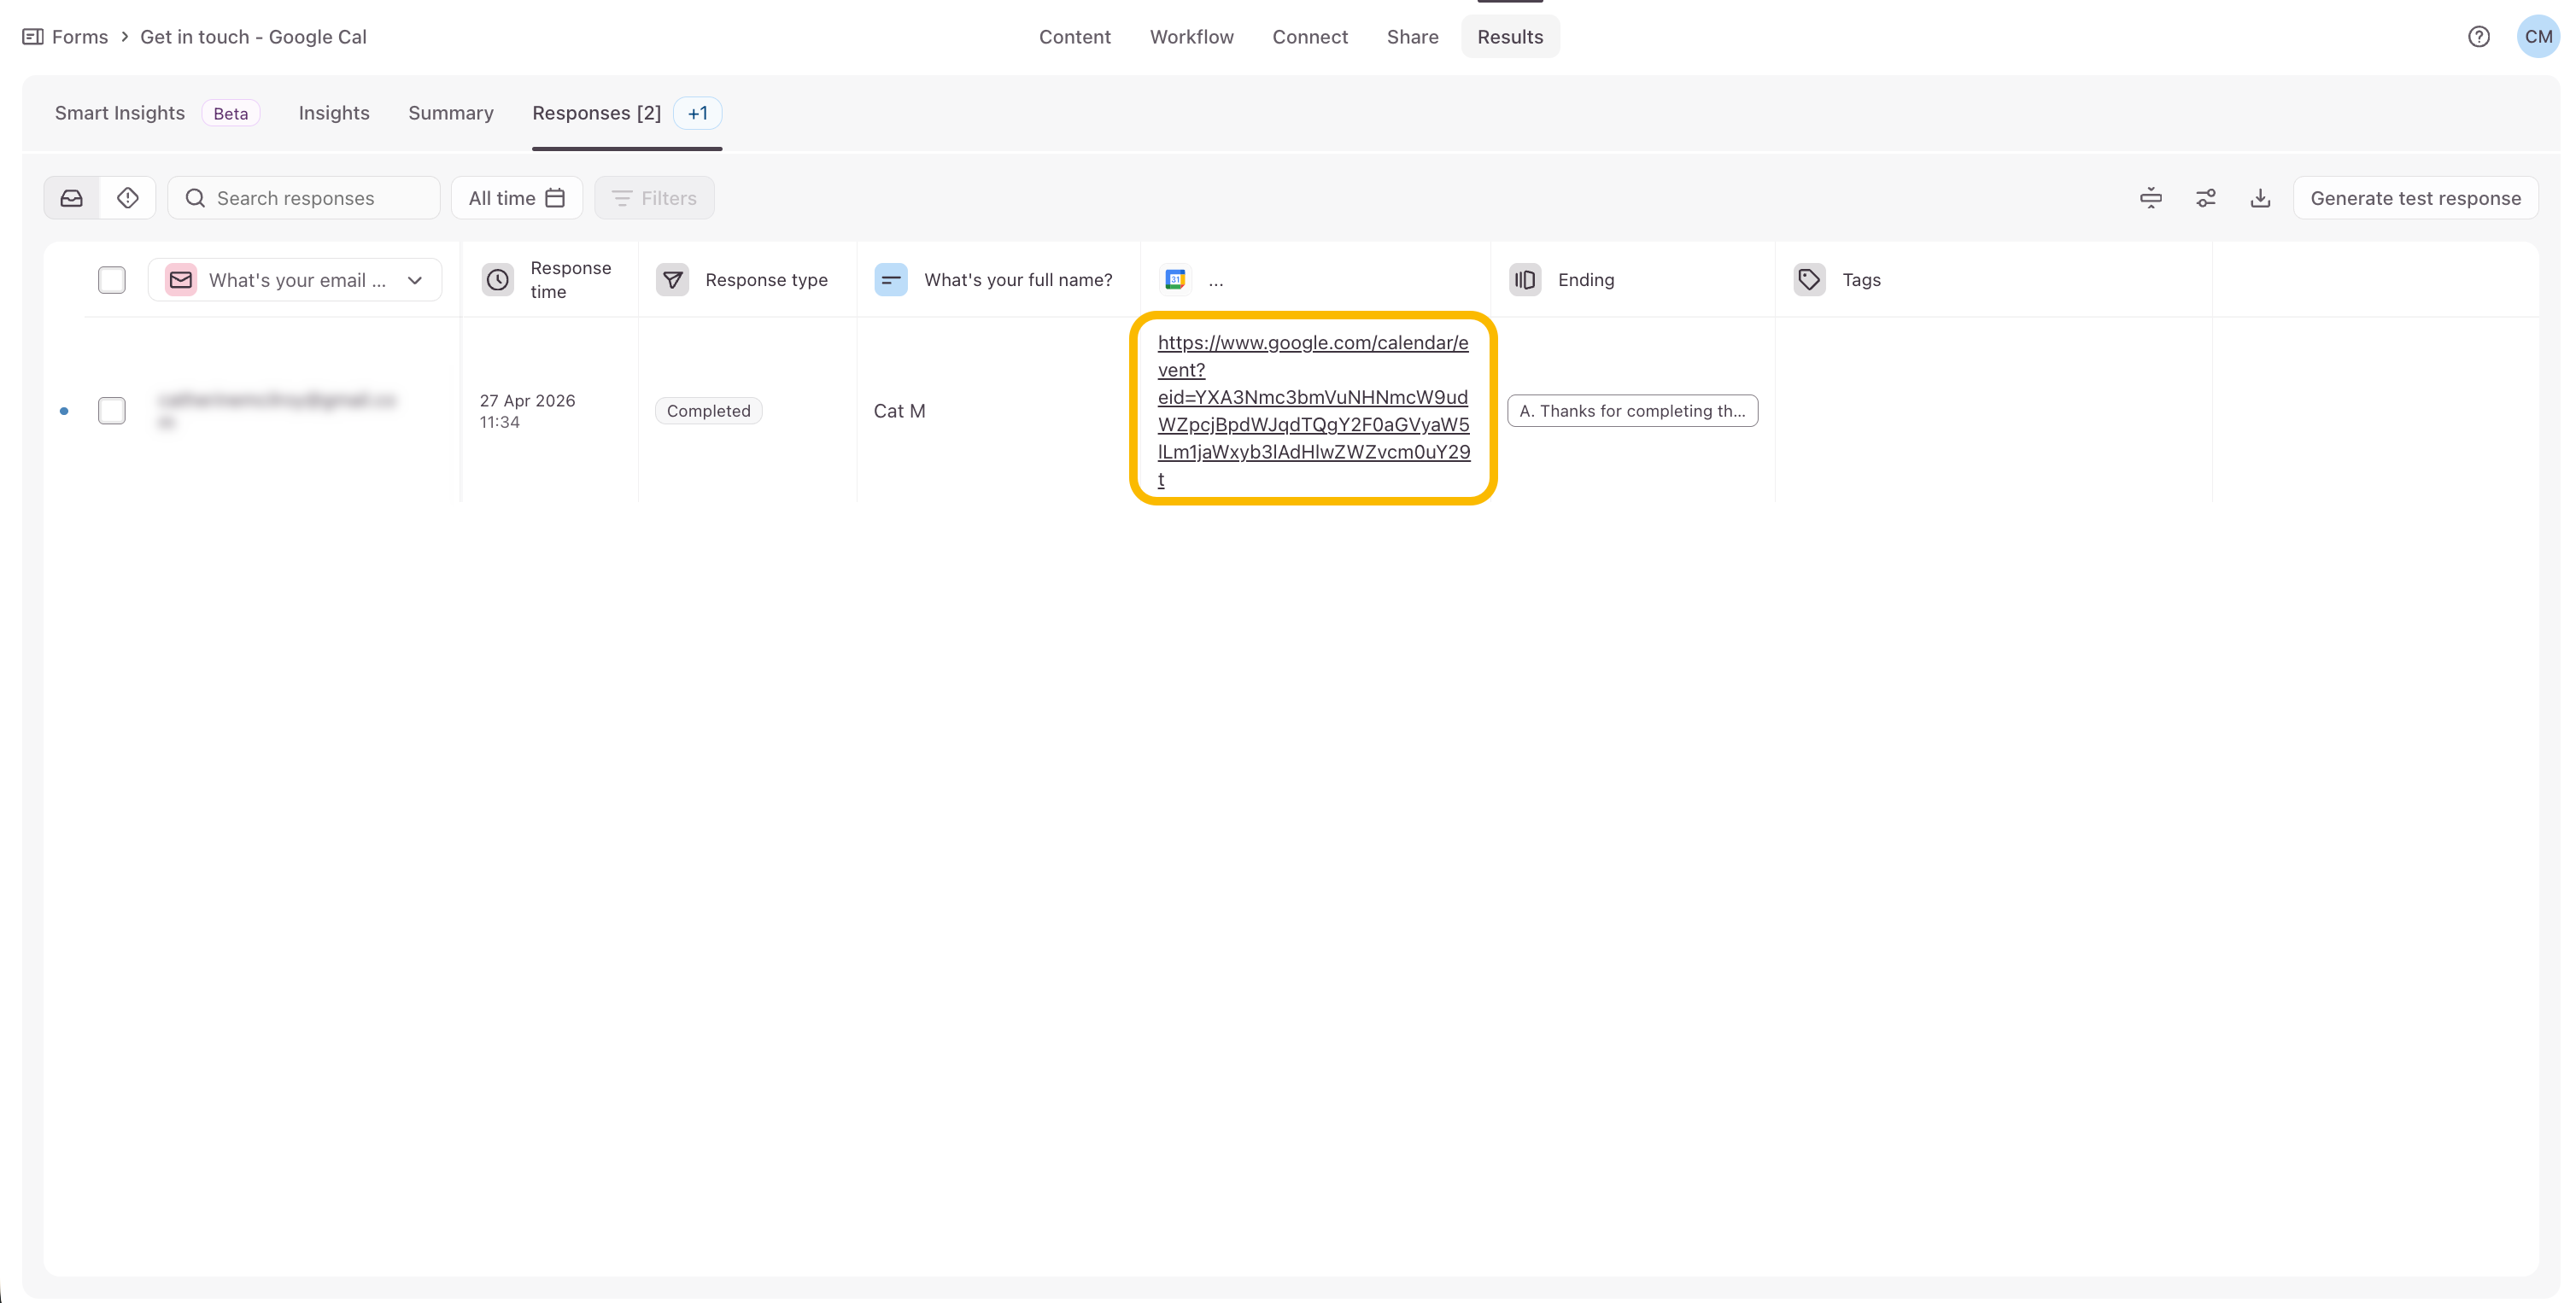The image size is (2576, 1303).
Task: Click the inbox view icon
Action: click(72, 198)
